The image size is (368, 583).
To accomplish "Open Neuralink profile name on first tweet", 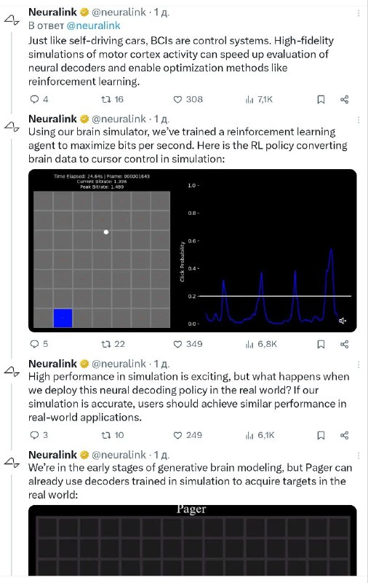I will pos(52,12).
